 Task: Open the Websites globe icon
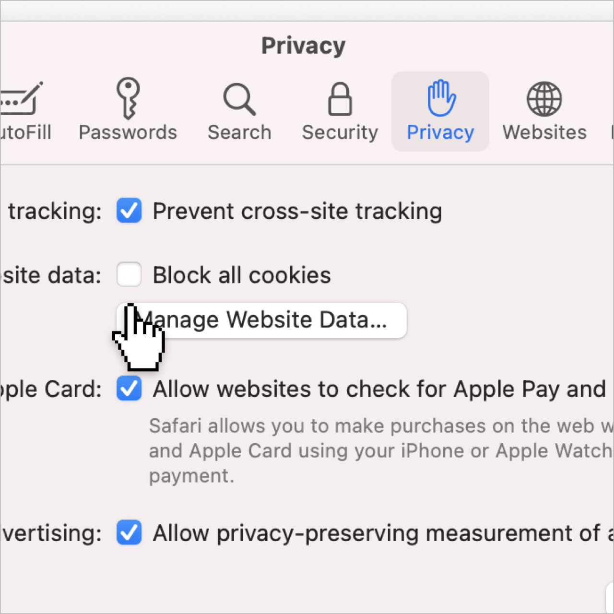(544, 99)
